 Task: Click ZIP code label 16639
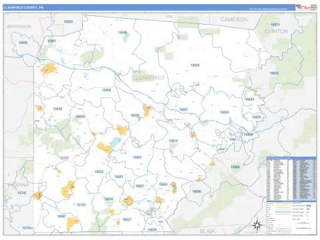coord(152,230)
